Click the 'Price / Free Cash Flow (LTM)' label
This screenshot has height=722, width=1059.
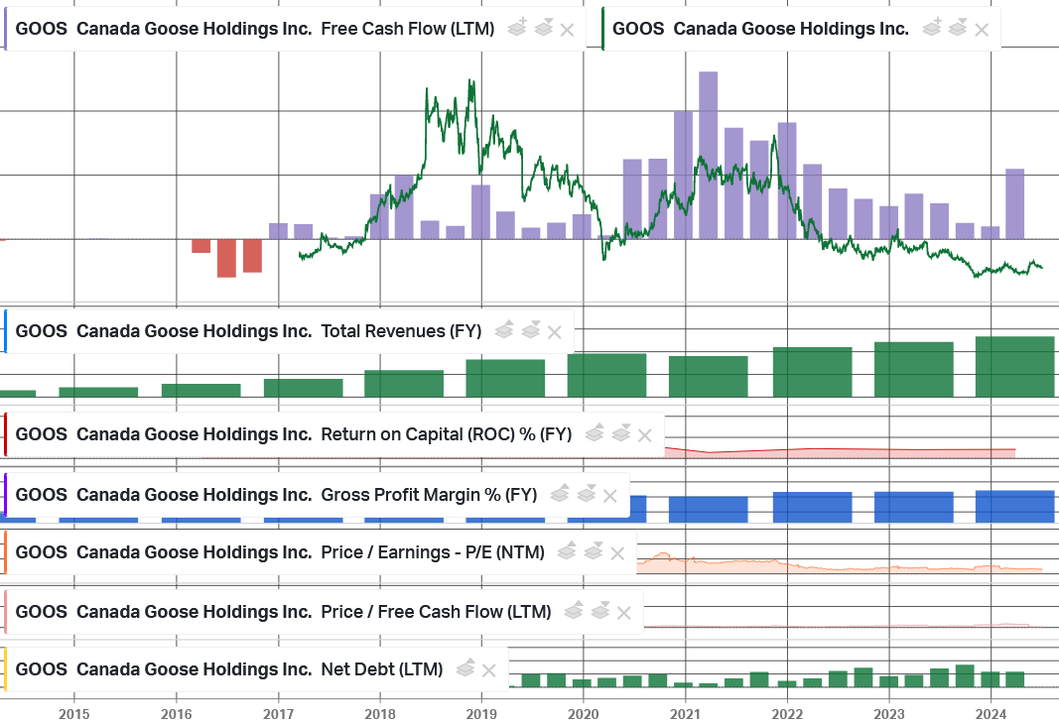point(437,612)
